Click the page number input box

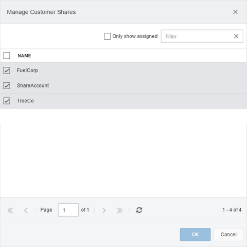coord(68,210)
